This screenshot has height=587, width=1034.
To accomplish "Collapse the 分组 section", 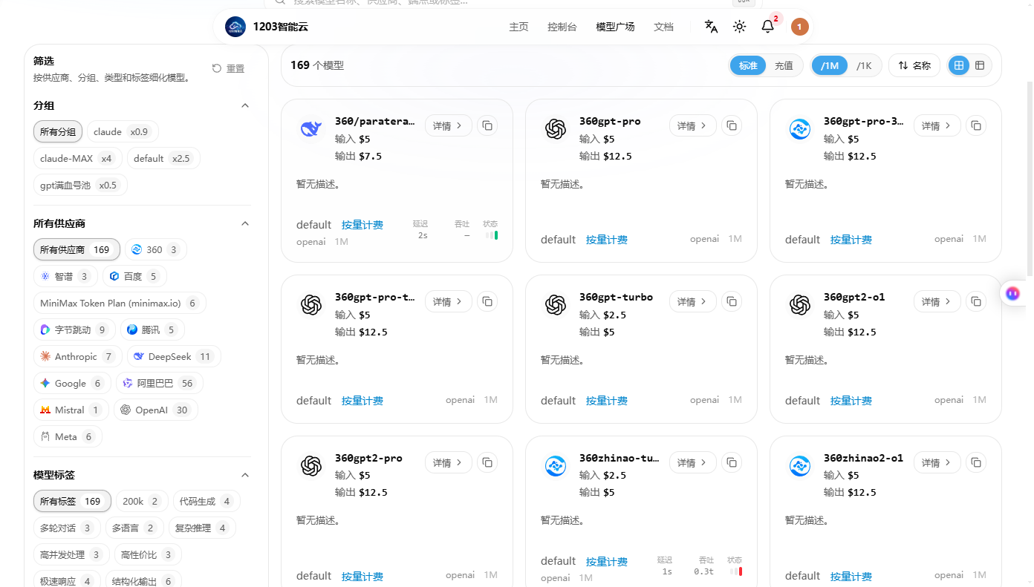I will coord(245,105).
